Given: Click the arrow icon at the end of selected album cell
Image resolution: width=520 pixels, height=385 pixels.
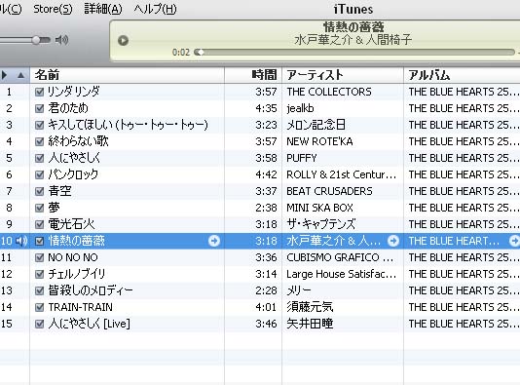Looking at the screenshot, I should [x=514, y=241].
